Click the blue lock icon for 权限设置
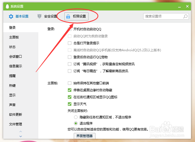Image resolution: width=195 pixels, height=142 pixels. (x=68, y=16)
